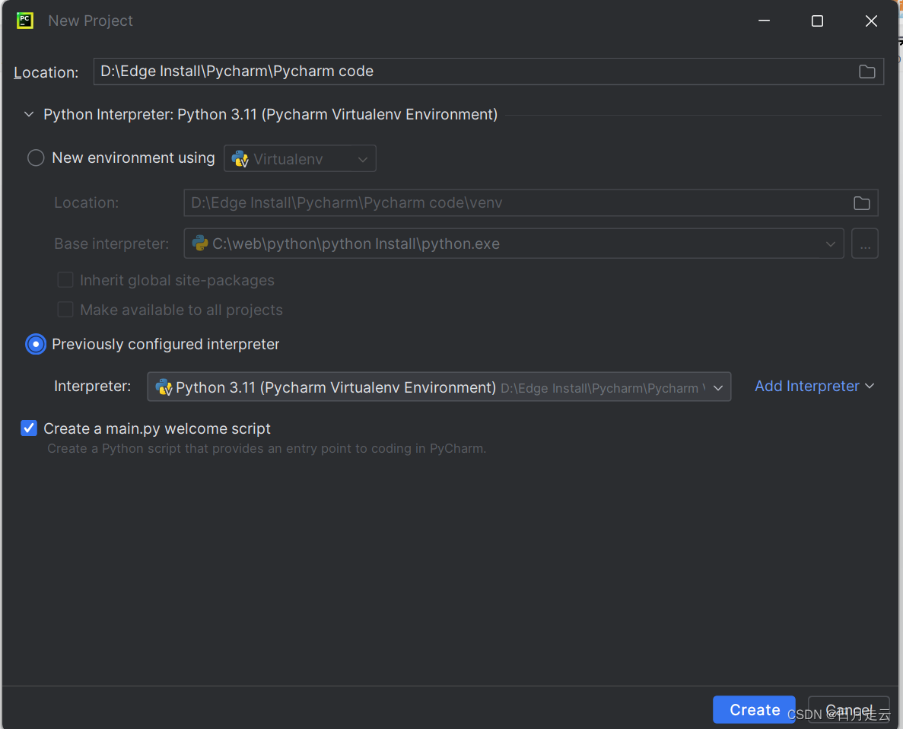Screen dimensions: 903x729
Task: Open the Interpreter selection dropdown
Action: click(439, 387)
